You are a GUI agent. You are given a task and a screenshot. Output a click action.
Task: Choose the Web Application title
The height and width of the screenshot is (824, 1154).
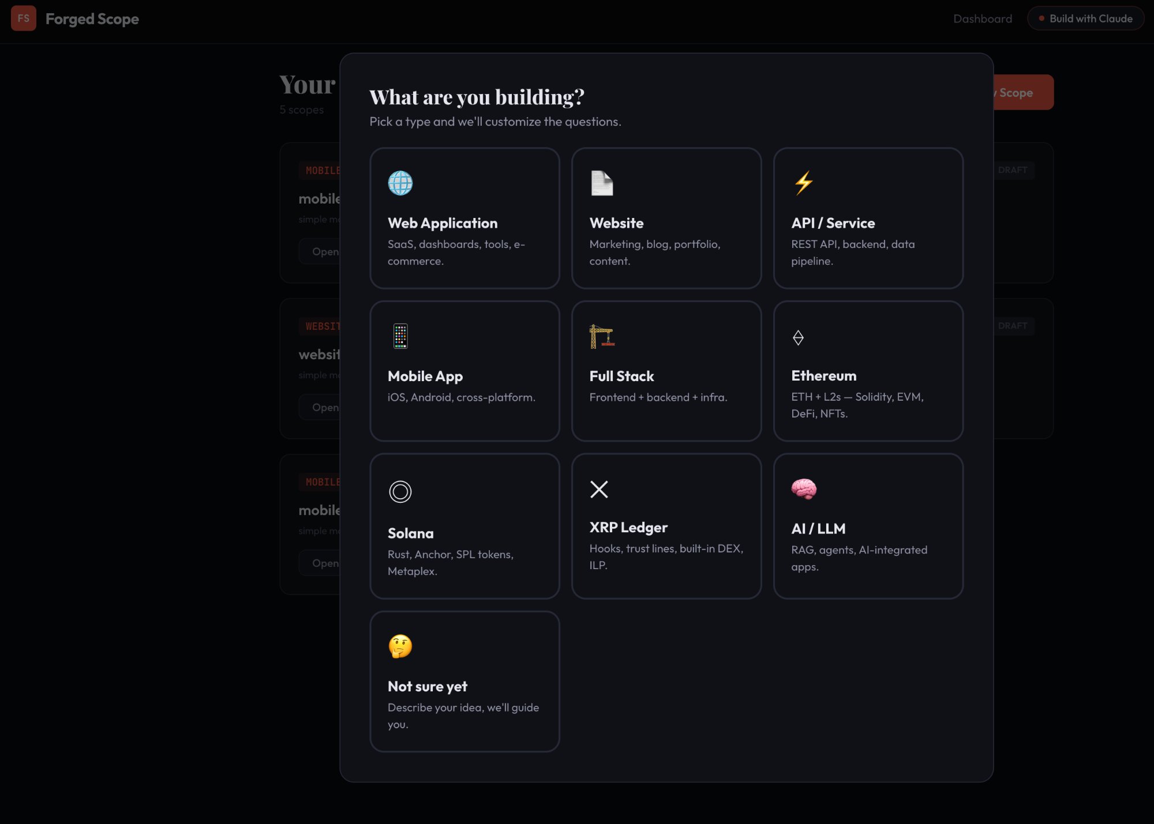(x=442, y=223)
